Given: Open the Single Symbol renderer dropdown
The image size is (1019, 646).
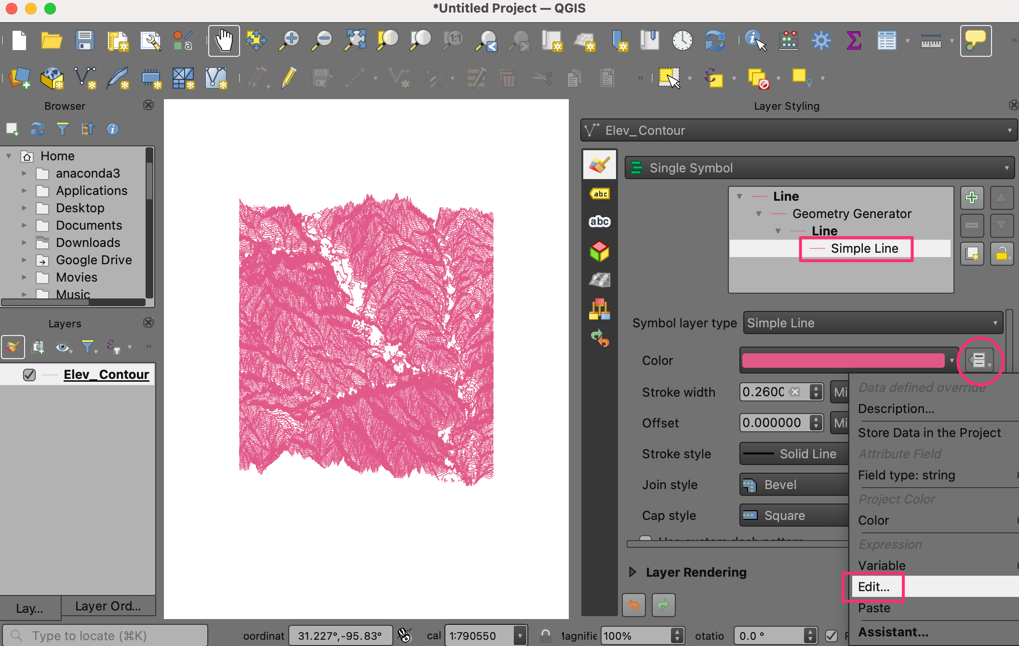Looking at the screenshot, I should (819, 168).
